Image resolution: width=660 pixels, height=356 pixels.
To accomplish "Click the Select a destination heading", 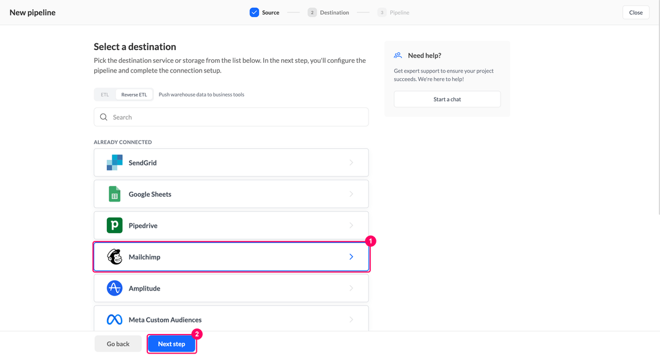I will (134, 46).
